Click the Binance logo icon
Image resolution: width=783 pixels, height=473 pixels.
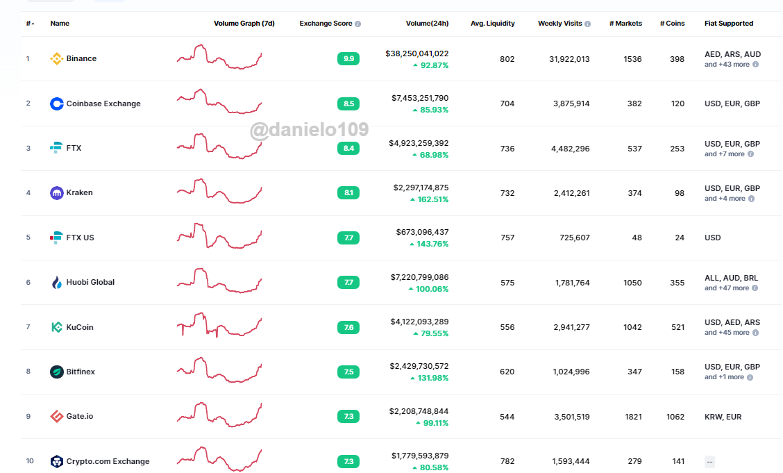56,59
